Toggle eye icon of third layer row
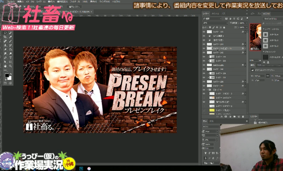 [x=204, y=40]
